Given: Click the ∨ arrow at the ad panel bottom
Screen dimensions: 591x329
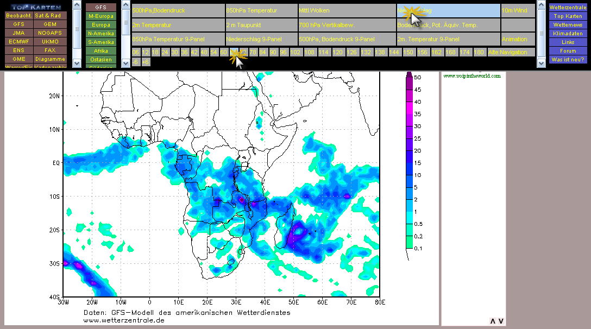Looking at the screenshot, I should point(501,321).
